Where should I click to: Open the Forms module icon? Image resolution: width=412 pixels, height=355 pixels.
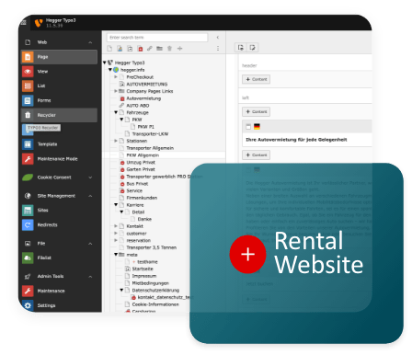tap(28, 100)
